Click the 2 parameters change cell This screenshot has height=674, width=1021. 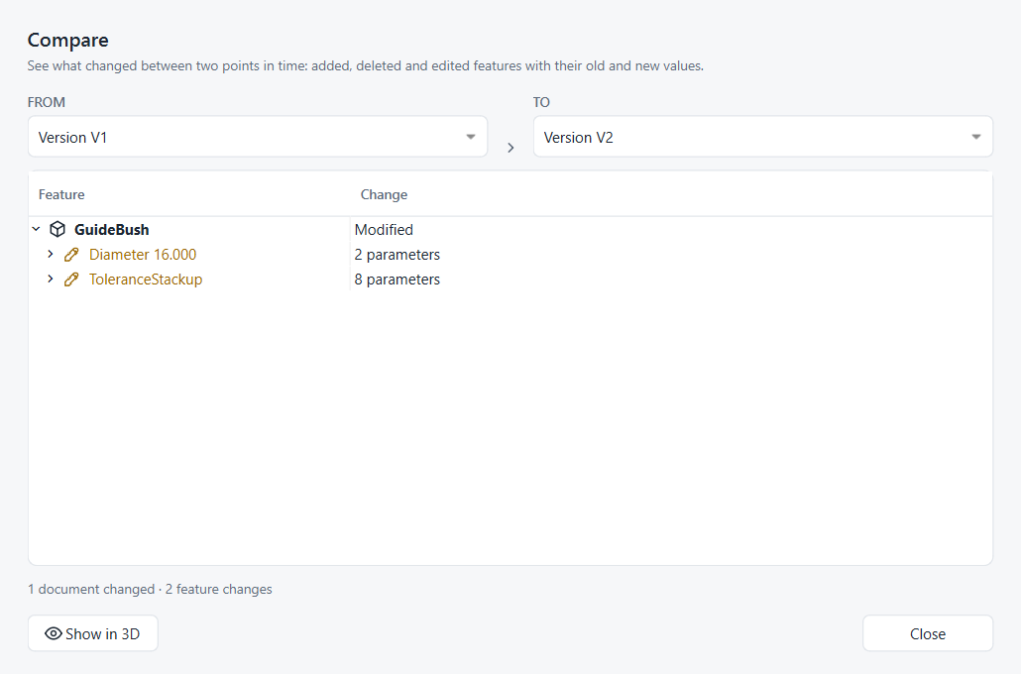point(397,255)
